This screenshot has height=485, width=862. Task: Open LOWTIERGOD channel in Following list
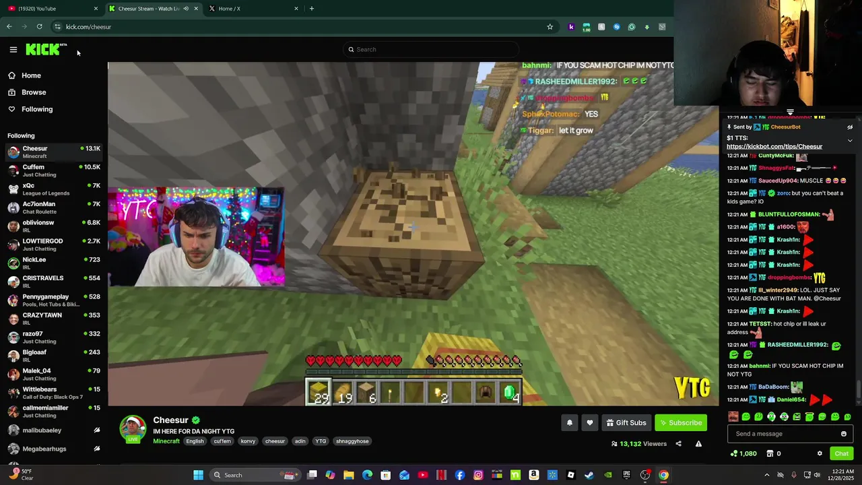point(54,245)
